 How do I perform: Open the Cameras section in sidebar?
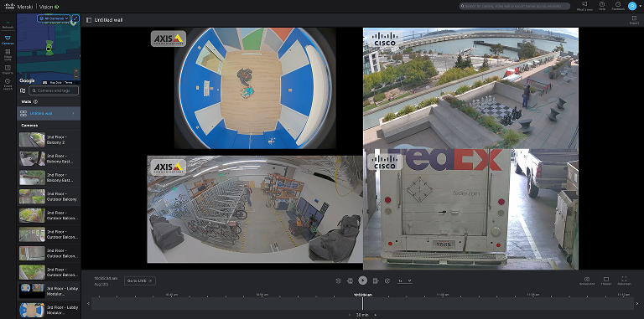(8, 40)
